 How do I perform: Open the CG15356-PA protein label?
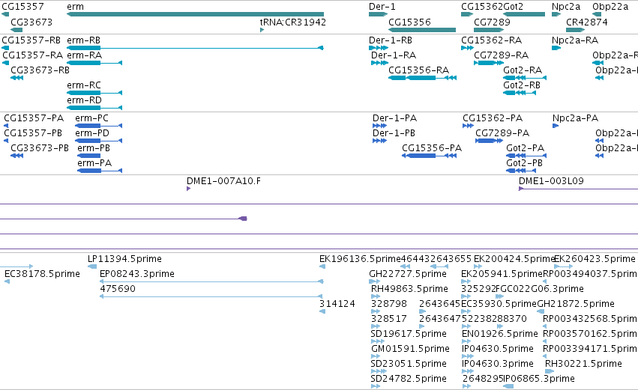pyautogui.click(x=432, y=148)
